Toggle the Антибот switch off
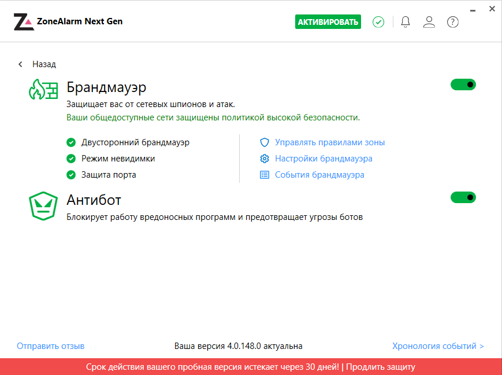The image size is (502, 375). pyautogui.click(x=463, y=197)
